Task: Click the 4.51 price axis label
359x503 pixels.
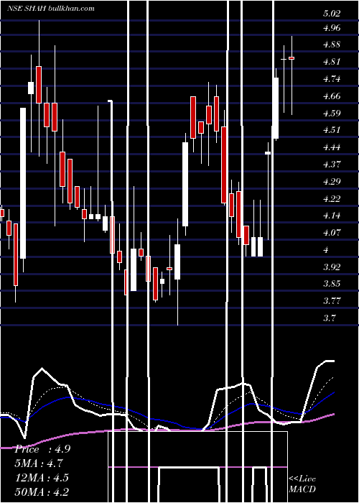Action: (x=332, y=130)
